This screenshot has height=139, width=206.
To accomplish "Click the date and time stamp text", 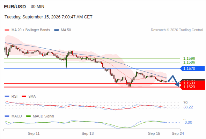I will click(48, 17).
